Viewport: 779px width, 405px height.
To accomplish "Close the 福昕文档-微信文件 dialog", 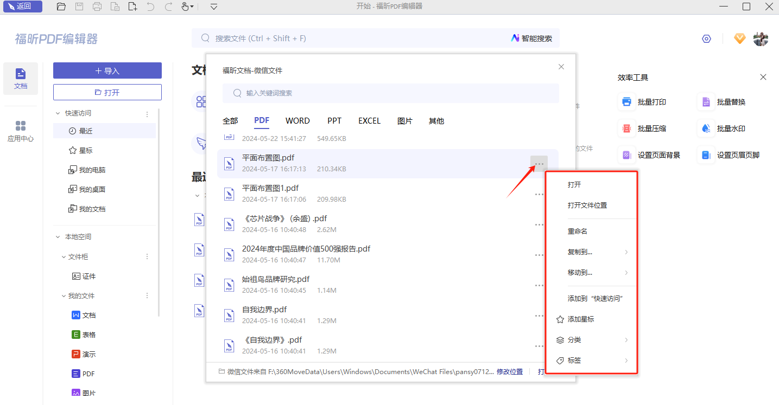I will (x=561, y=67).
